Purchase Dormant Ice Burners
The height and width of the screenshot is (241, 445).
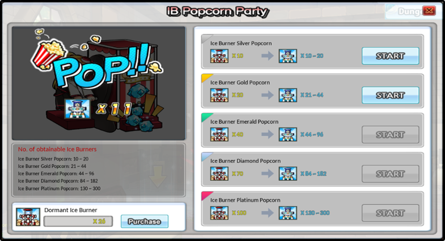point(145,221)
